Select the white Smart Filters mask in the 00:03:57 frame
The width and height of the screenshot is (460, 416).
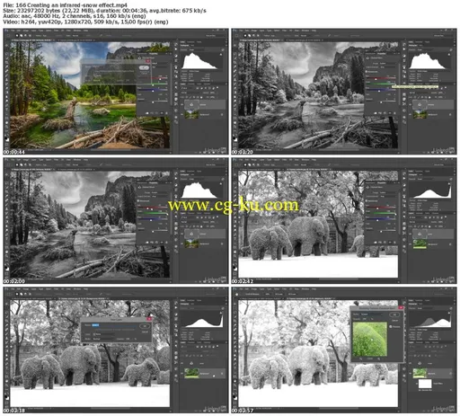pyautogui.click(x=425, y=384)
